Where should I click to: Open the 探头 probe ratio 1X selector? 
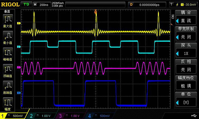pyautogui.click(x=186, y=53)
